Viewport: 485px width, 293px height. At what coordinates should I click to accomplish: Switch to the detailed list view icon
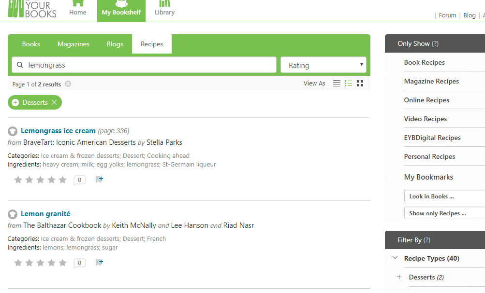point(348,84)
